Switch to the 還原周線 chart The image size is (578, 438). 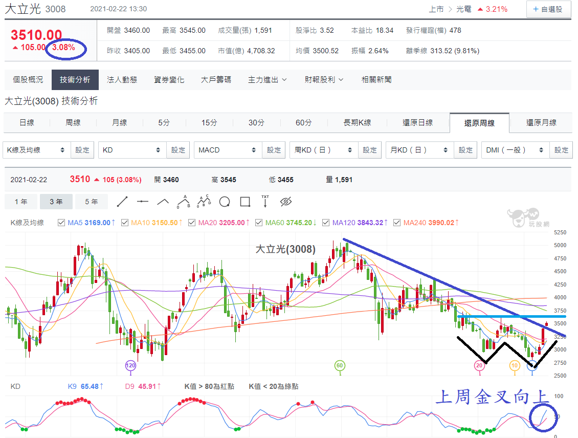[x=480, y=123]
